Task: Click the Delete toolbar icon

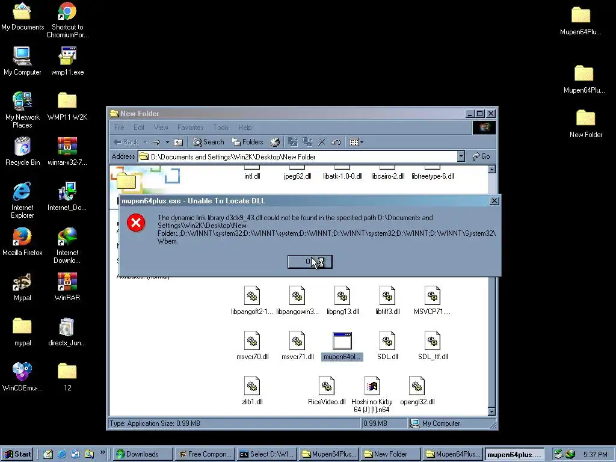Action: 321,142
